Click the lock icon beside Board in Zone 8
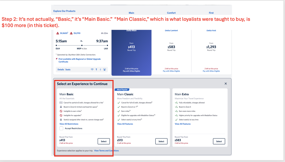Screen dimensions: 285x162 [61, 107]
